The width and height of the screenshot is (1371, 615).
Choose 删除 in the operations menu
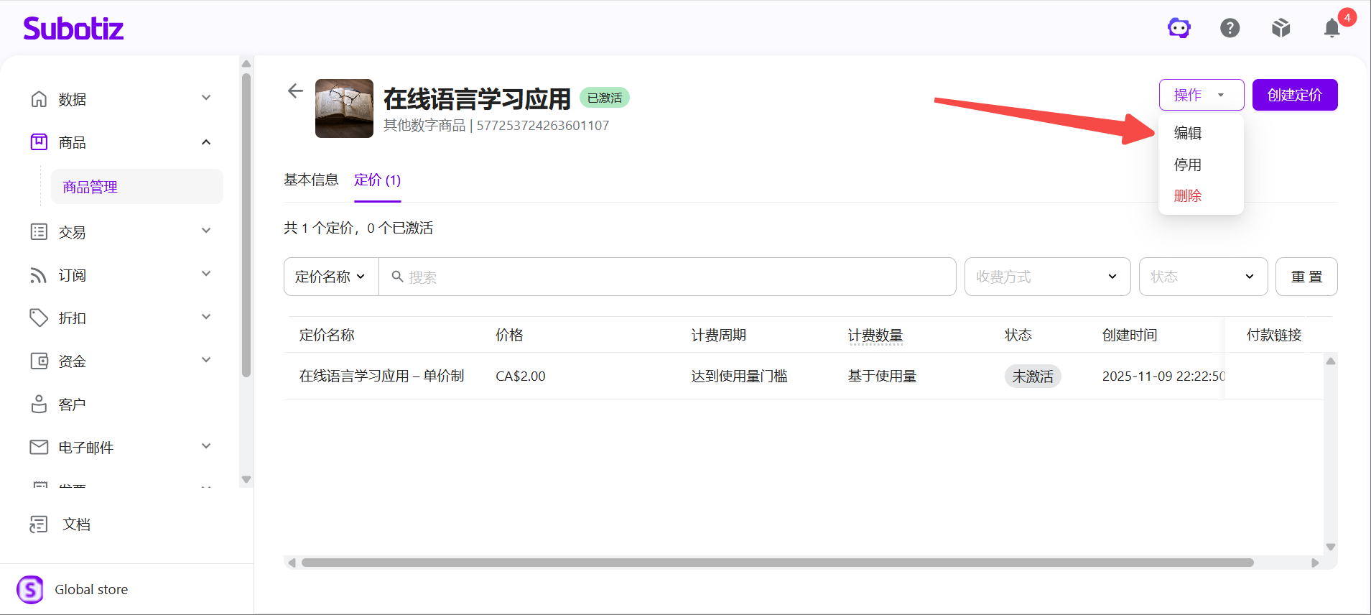(x=1188, y=195)
